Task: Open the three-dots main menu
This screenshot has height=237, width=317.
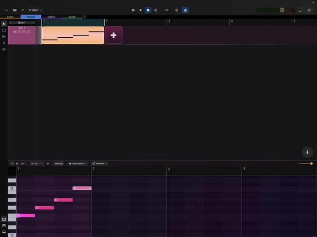Action: [6, 10]
